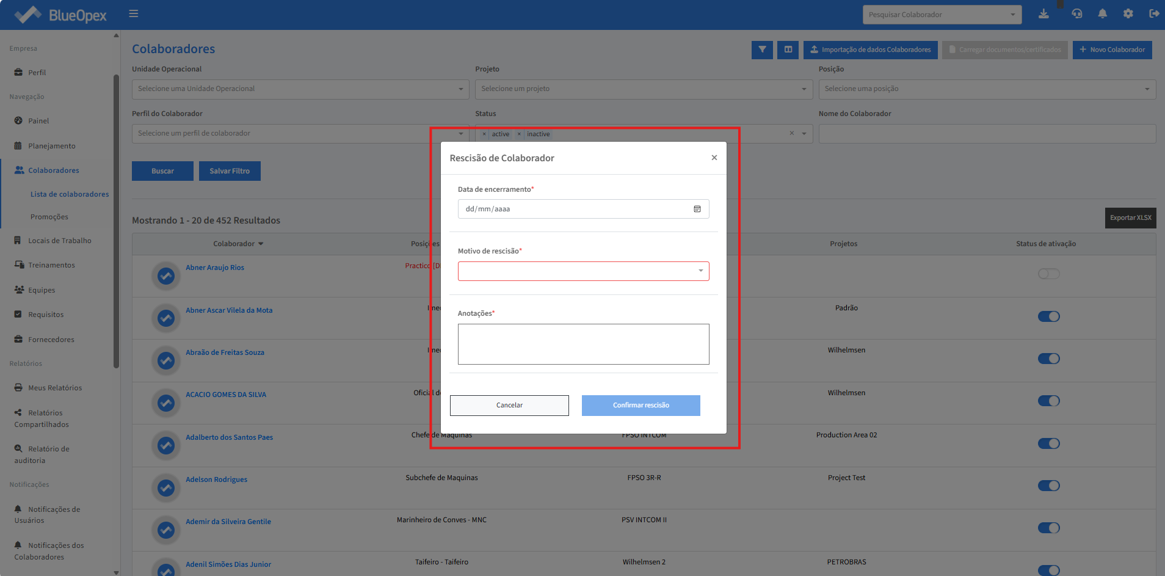
Task: Open Meus Relatórios in the sidebar
Action: coord(54,388)
